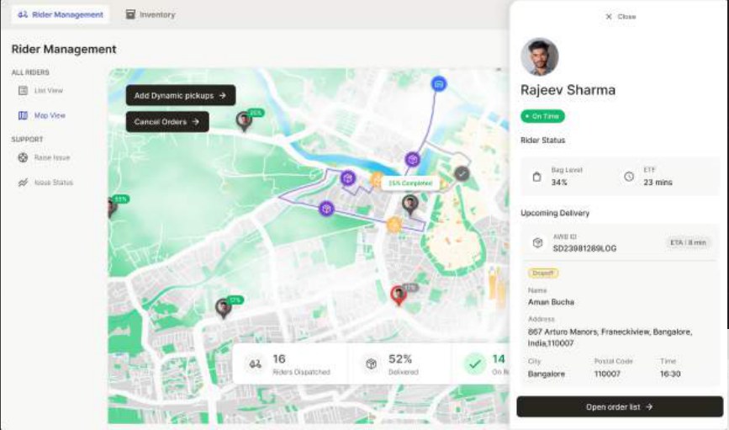Open the order list
The image size is (729, 430).
coord(620,406)
